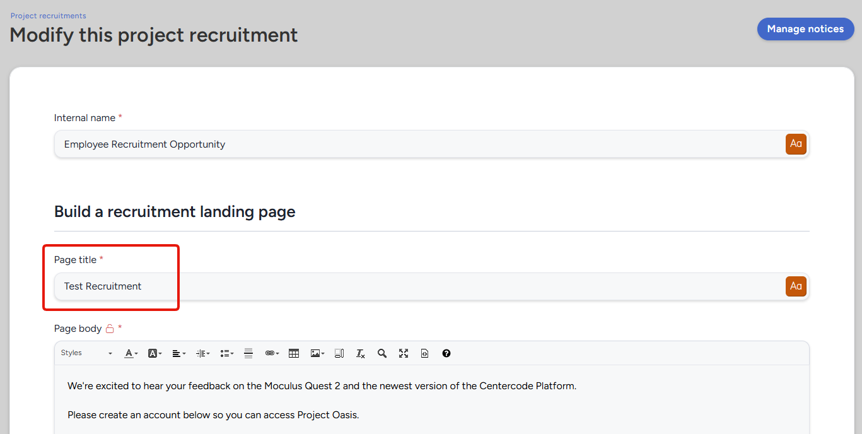This screenshot has width=862, height=434.
Task: Open the text background color picker
Action: [154, 353]
